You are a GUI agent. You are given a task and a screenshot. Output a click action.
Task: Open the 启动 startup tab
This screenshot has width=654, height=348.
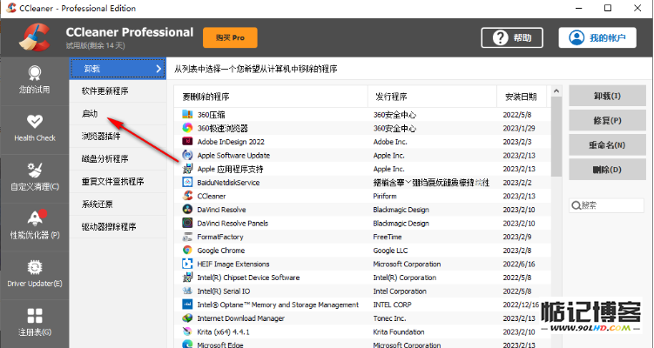pyautogui.click(x=118, y=113)
